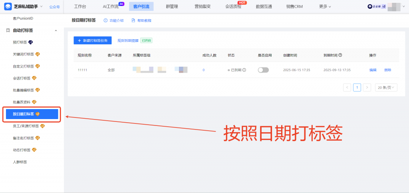The image size is (409, 193).
Task: Click page number 1 in pagination
Action: pyautogui.click(x=357, y=88)
